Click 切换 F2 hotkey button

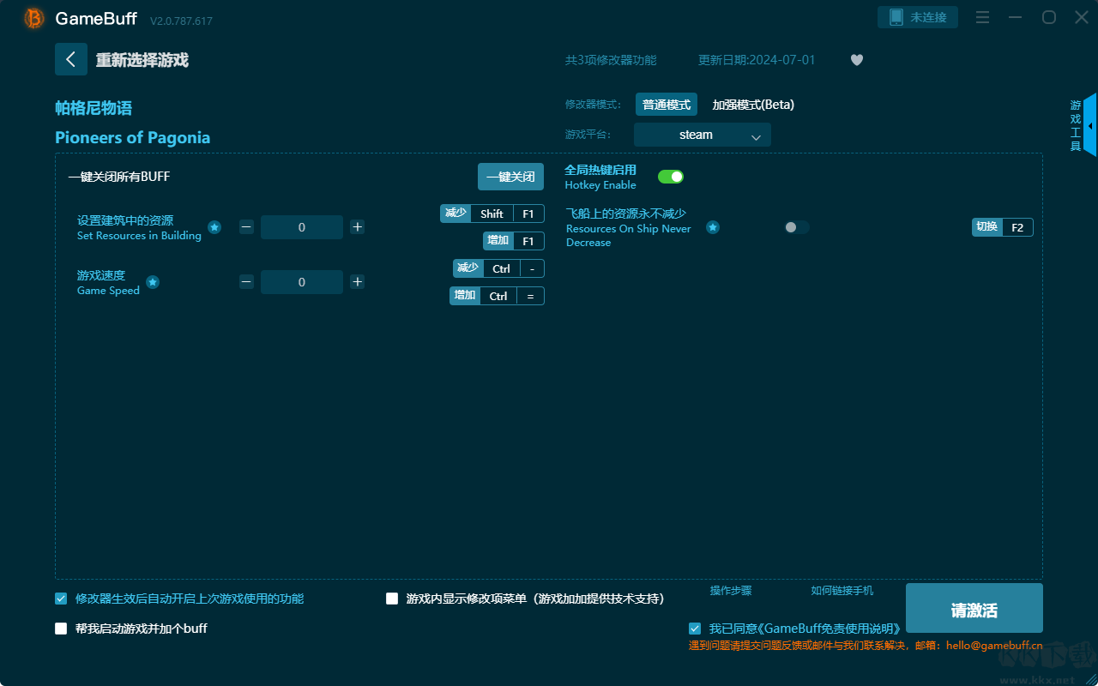pyautogui.click(x=1003, y=227)
